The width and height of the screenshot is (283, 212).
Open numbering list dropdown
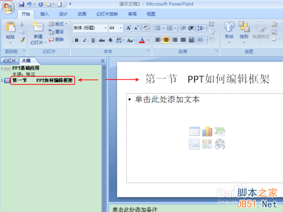pos(175,28)
